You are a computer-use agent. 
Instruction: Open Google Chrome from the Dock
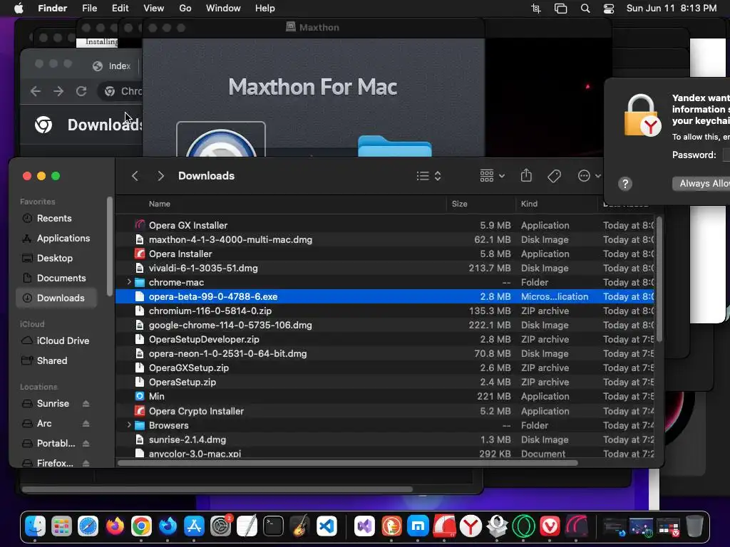[x=141, y=526]
